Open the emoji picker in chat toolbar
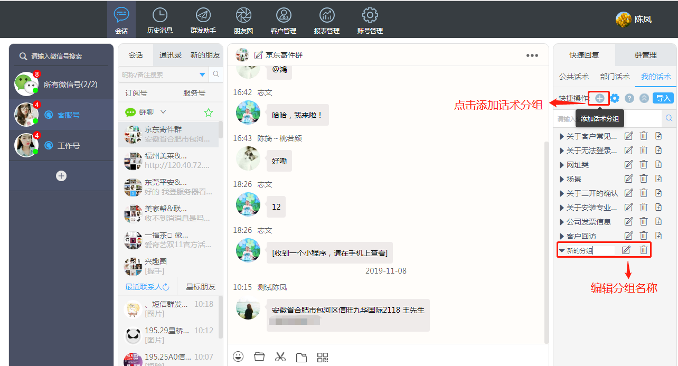This screenshot has width=678, height=366. click(x=238, y=356)
